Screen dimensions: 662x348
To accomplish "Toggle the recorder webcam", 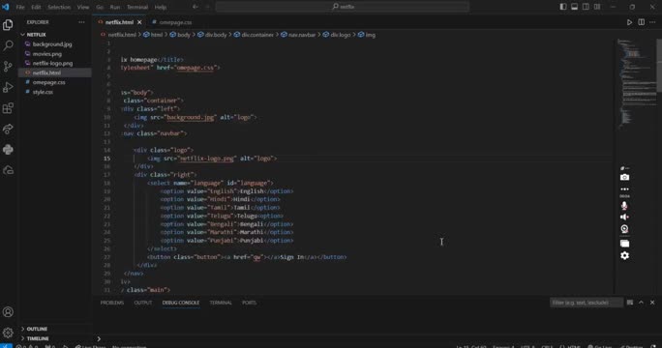I will [x=624, y=229].
